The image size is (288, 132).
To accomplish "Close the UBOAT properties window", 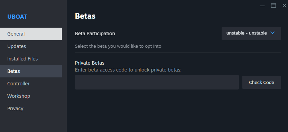I will click(x=284, y=6).
